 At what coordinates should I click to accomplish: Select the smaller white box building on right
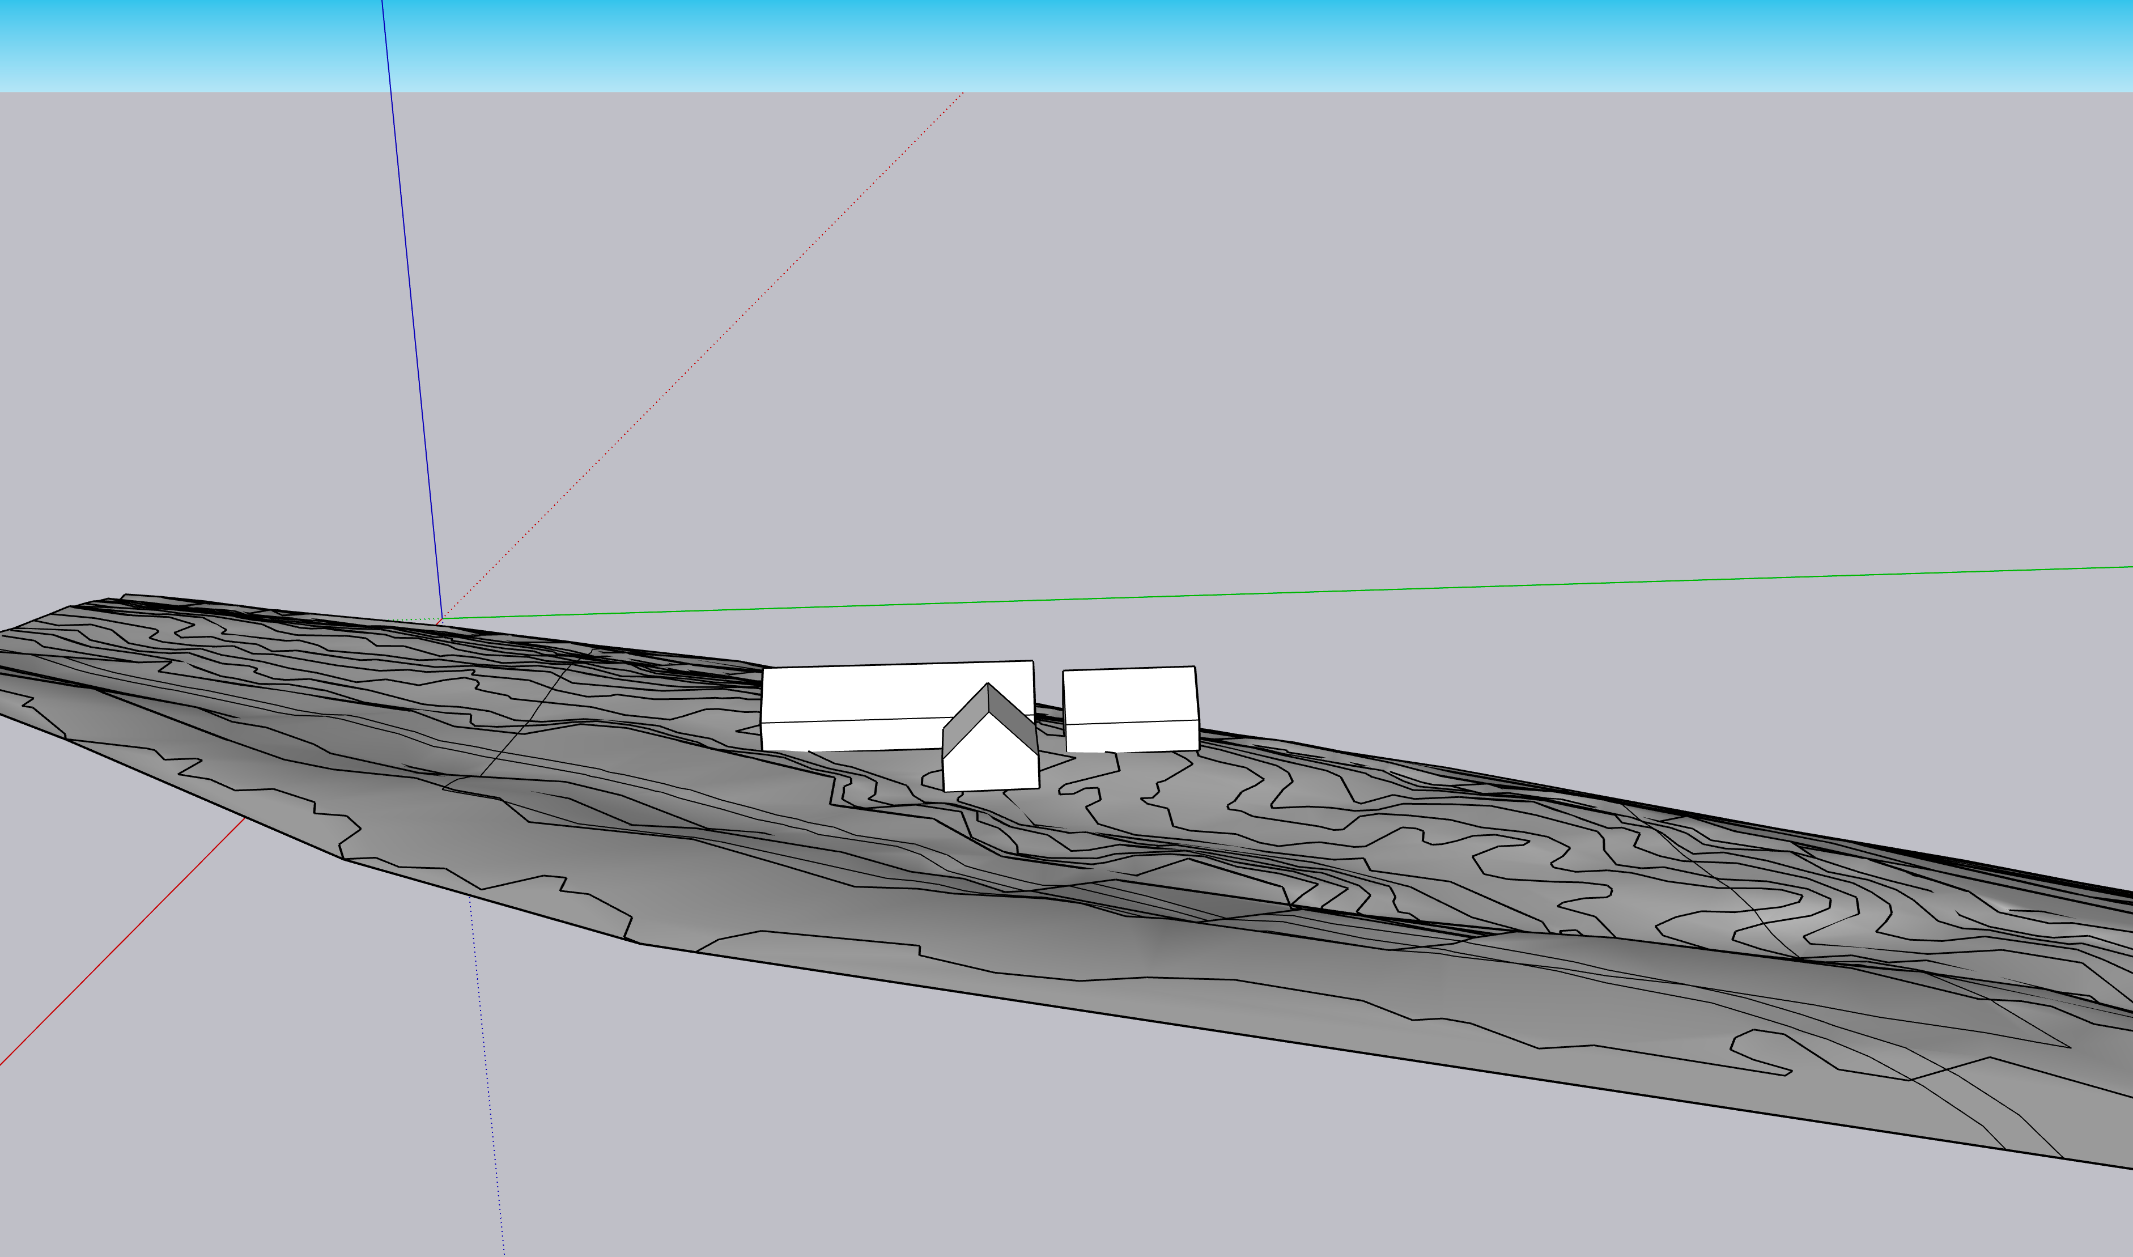pos(1131,710)
